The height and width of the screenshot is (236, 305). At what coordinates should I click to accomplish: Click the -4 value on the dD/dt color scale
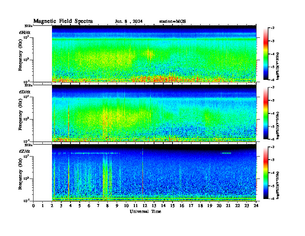[x=273, y=113]
